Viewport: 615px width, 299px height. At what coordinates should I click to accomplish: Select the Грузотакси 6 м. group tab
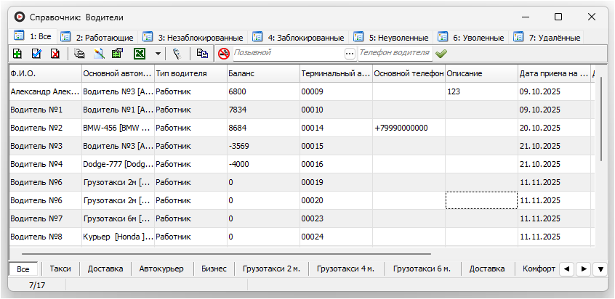[422, 269]
